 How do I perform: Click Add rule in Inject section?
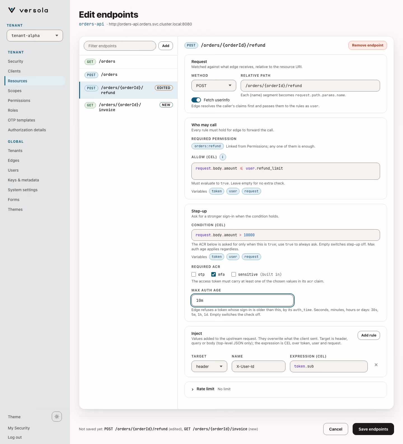369,335
